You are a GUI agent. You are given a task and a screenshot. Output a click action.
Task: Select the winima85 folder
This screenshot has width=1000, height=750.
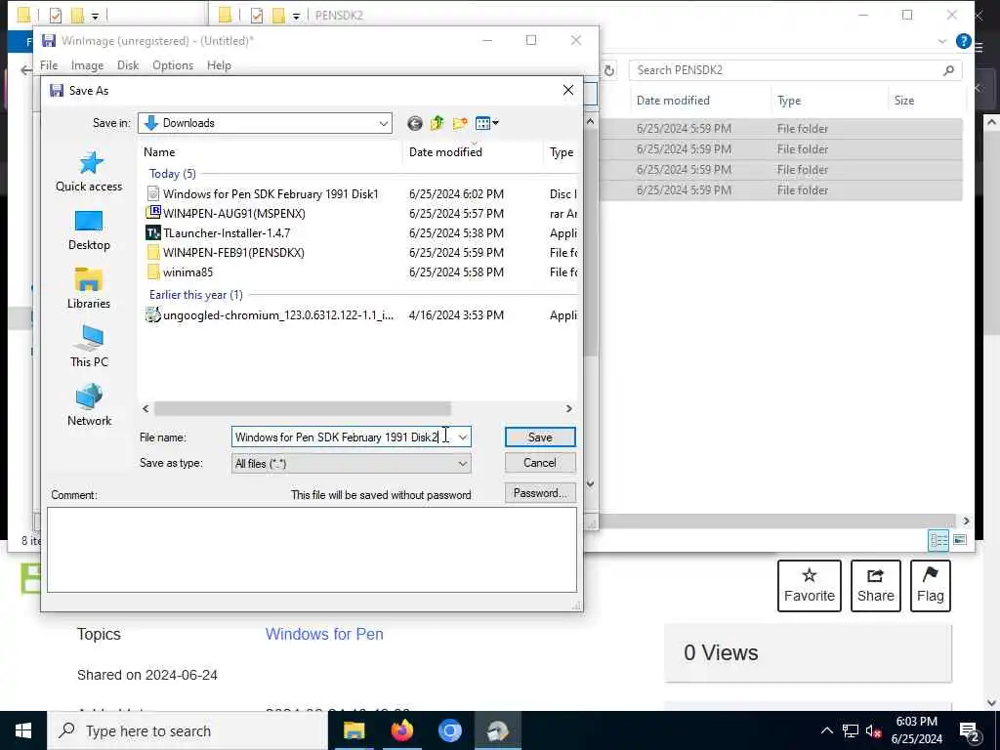pos(187,272)
